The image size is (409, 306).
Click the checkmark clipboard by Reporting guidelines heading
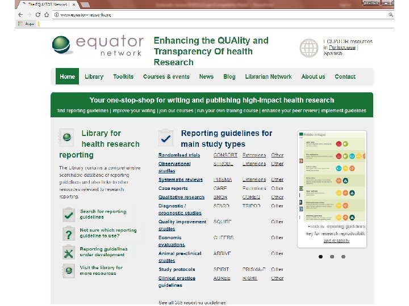[166, 138]
